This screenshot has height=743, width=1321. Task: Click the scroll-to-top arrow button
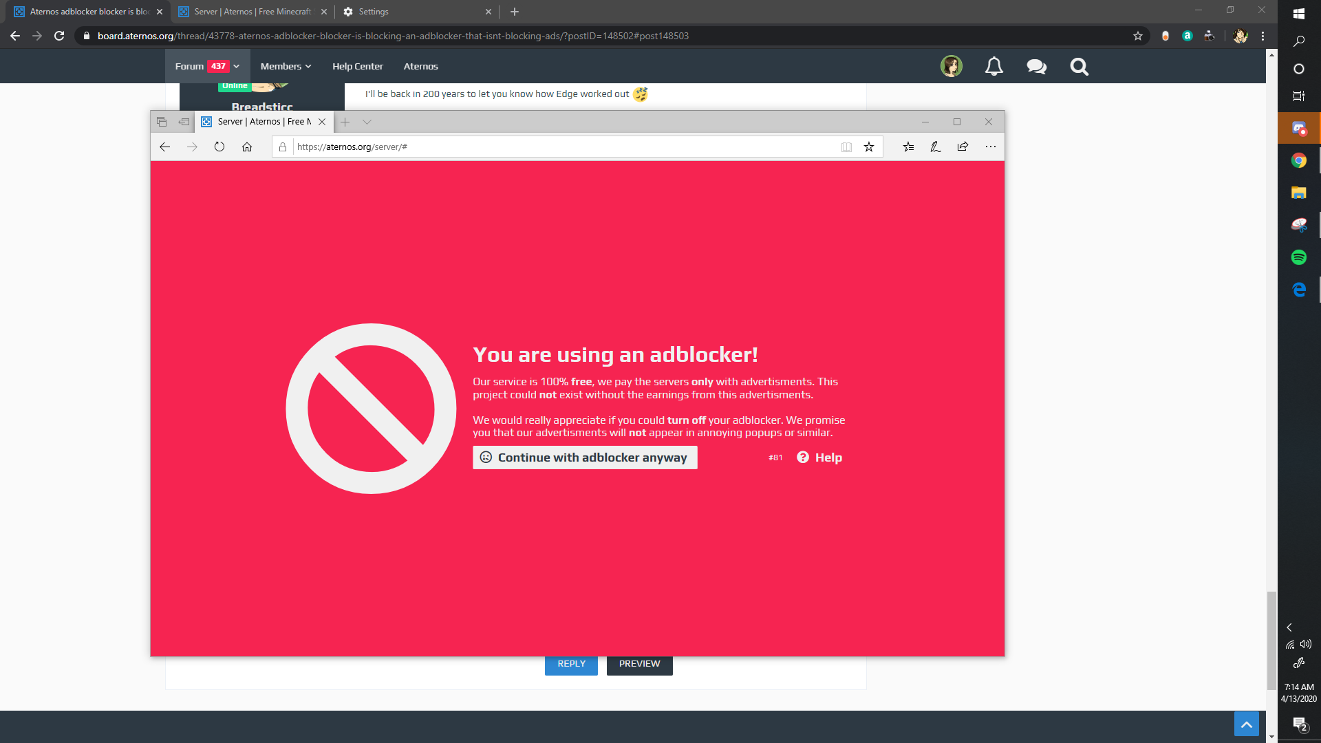tap(1247, 724)
